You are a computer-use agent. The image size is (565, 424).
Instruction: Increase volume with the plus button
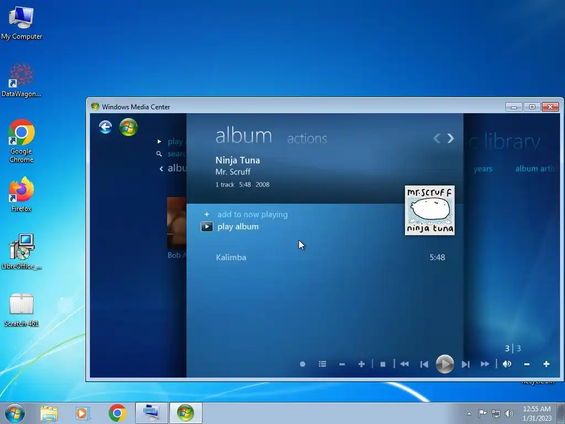pos(546,364)
